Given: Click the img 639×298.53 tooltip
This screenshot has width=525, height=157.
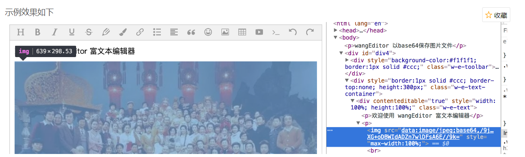Looking at the screenshot, I should coord(46,51).
